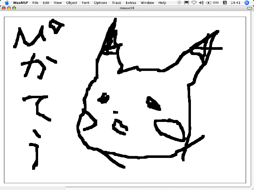
Task: Open the Help menu
Action: [x=162, y=3]
